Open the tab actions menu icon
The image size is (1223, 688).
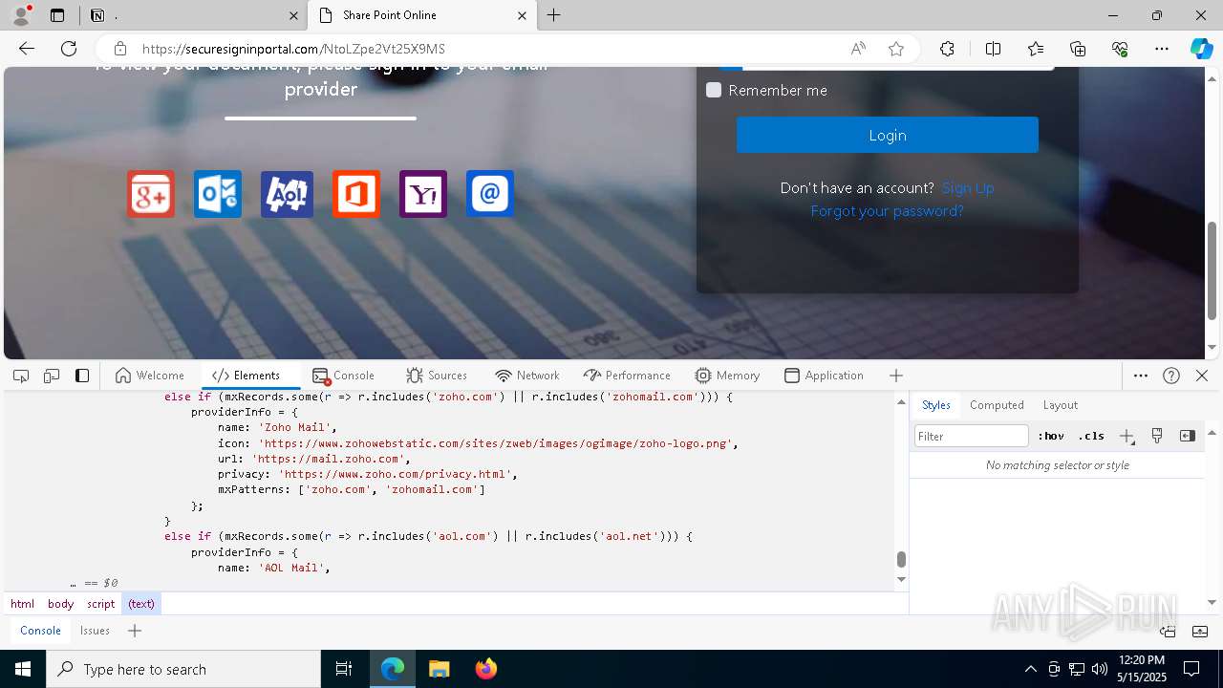57,15
